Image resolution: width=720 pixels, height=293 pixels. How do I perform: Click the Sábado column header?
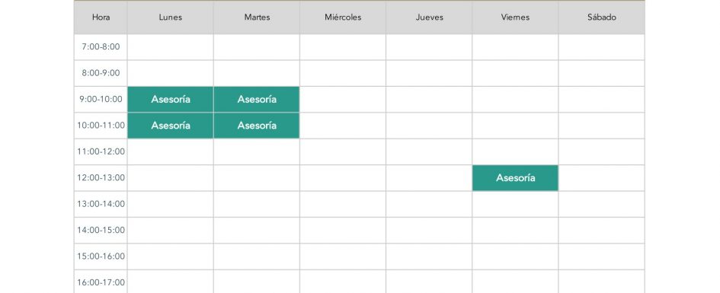pos(602,18)
